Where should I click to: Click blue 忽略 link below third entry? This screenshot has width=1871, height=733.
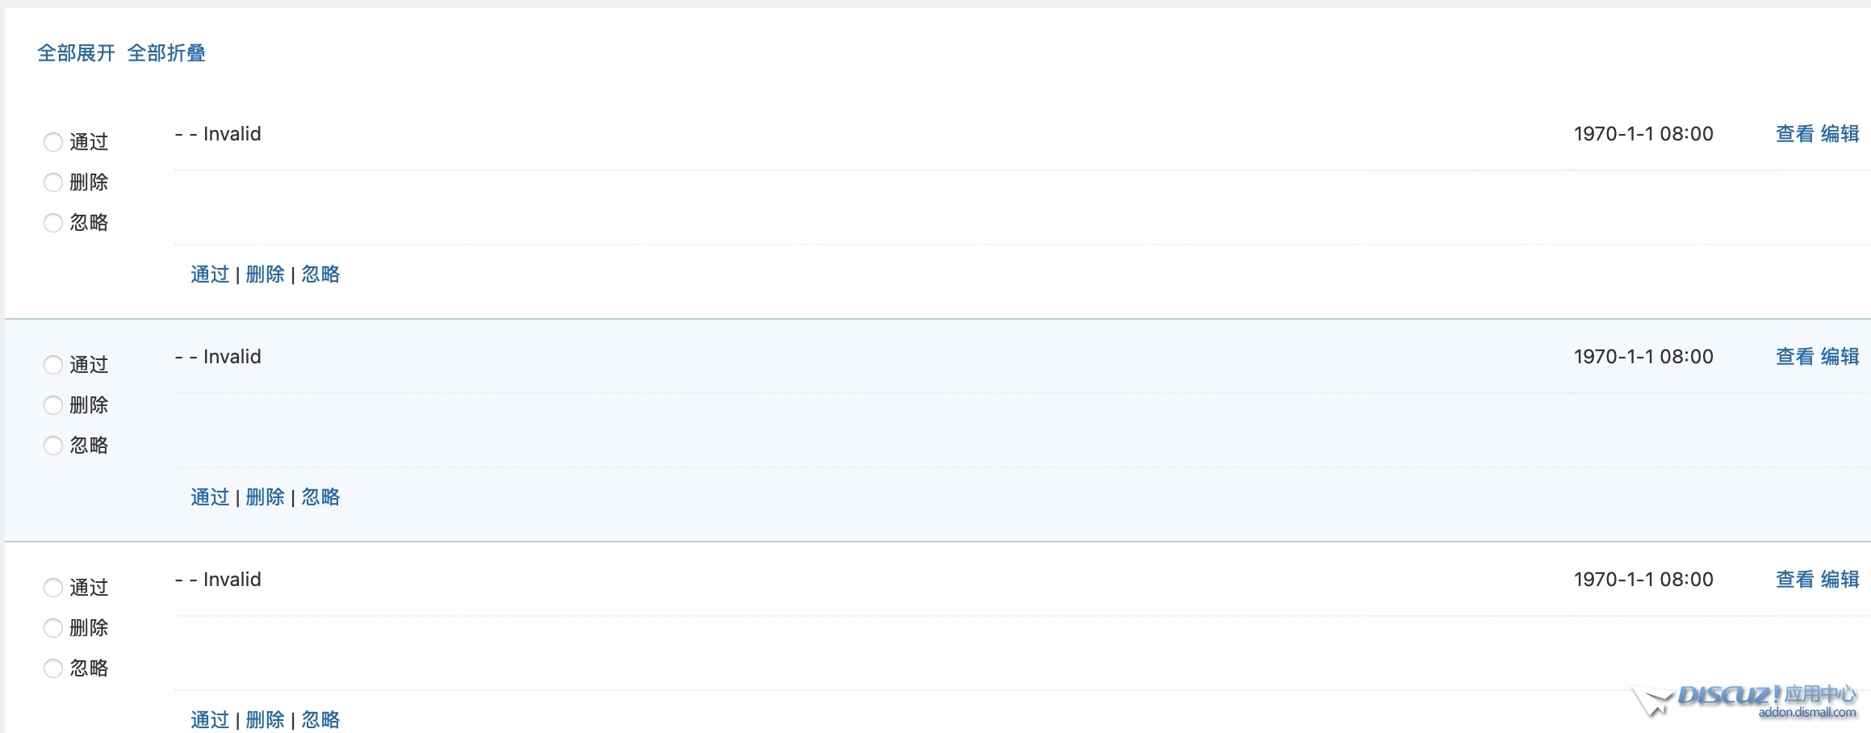320,719
